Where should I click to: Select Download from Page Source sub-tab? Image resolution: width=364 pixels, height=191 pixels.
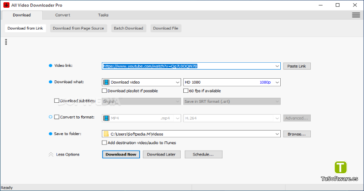(x=78, y=28)
